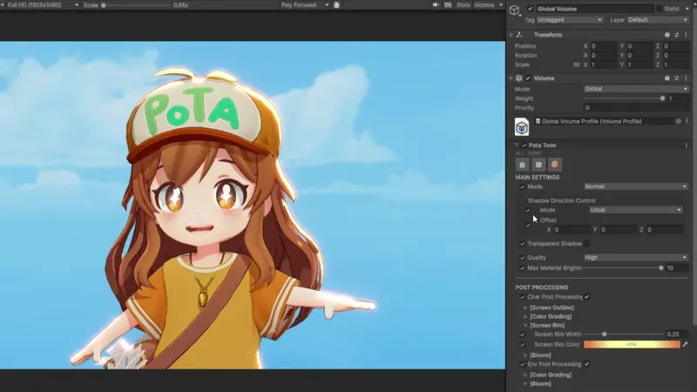This screenshot has width=697, height=392.
Task: Open the Layer dropdown showing Default
Action: 658,20
